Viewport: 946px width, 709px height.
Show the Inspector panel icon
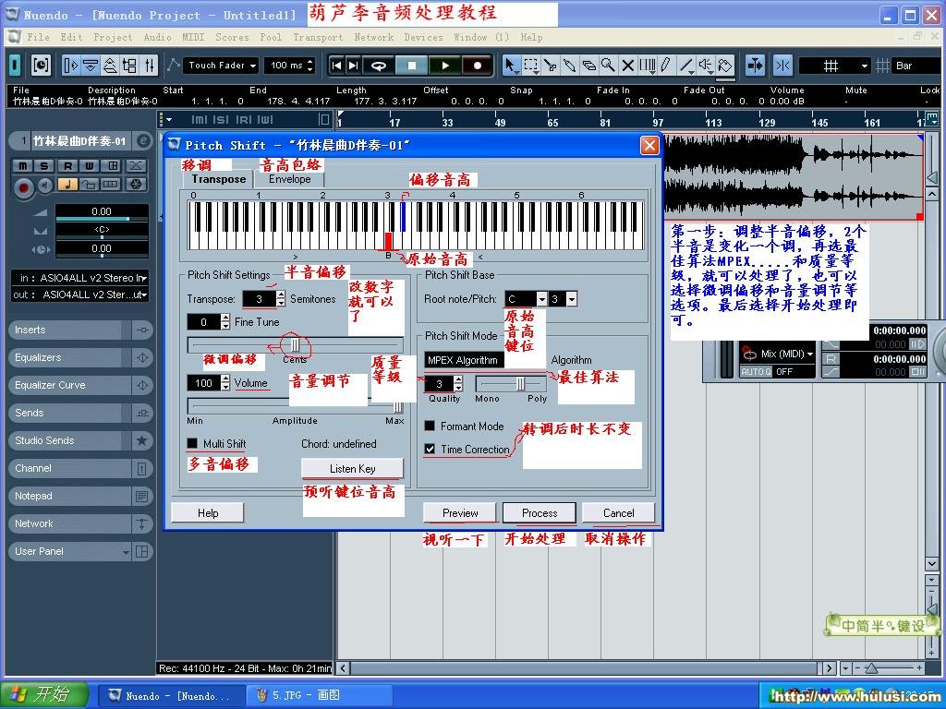click(x=70, y=66)
